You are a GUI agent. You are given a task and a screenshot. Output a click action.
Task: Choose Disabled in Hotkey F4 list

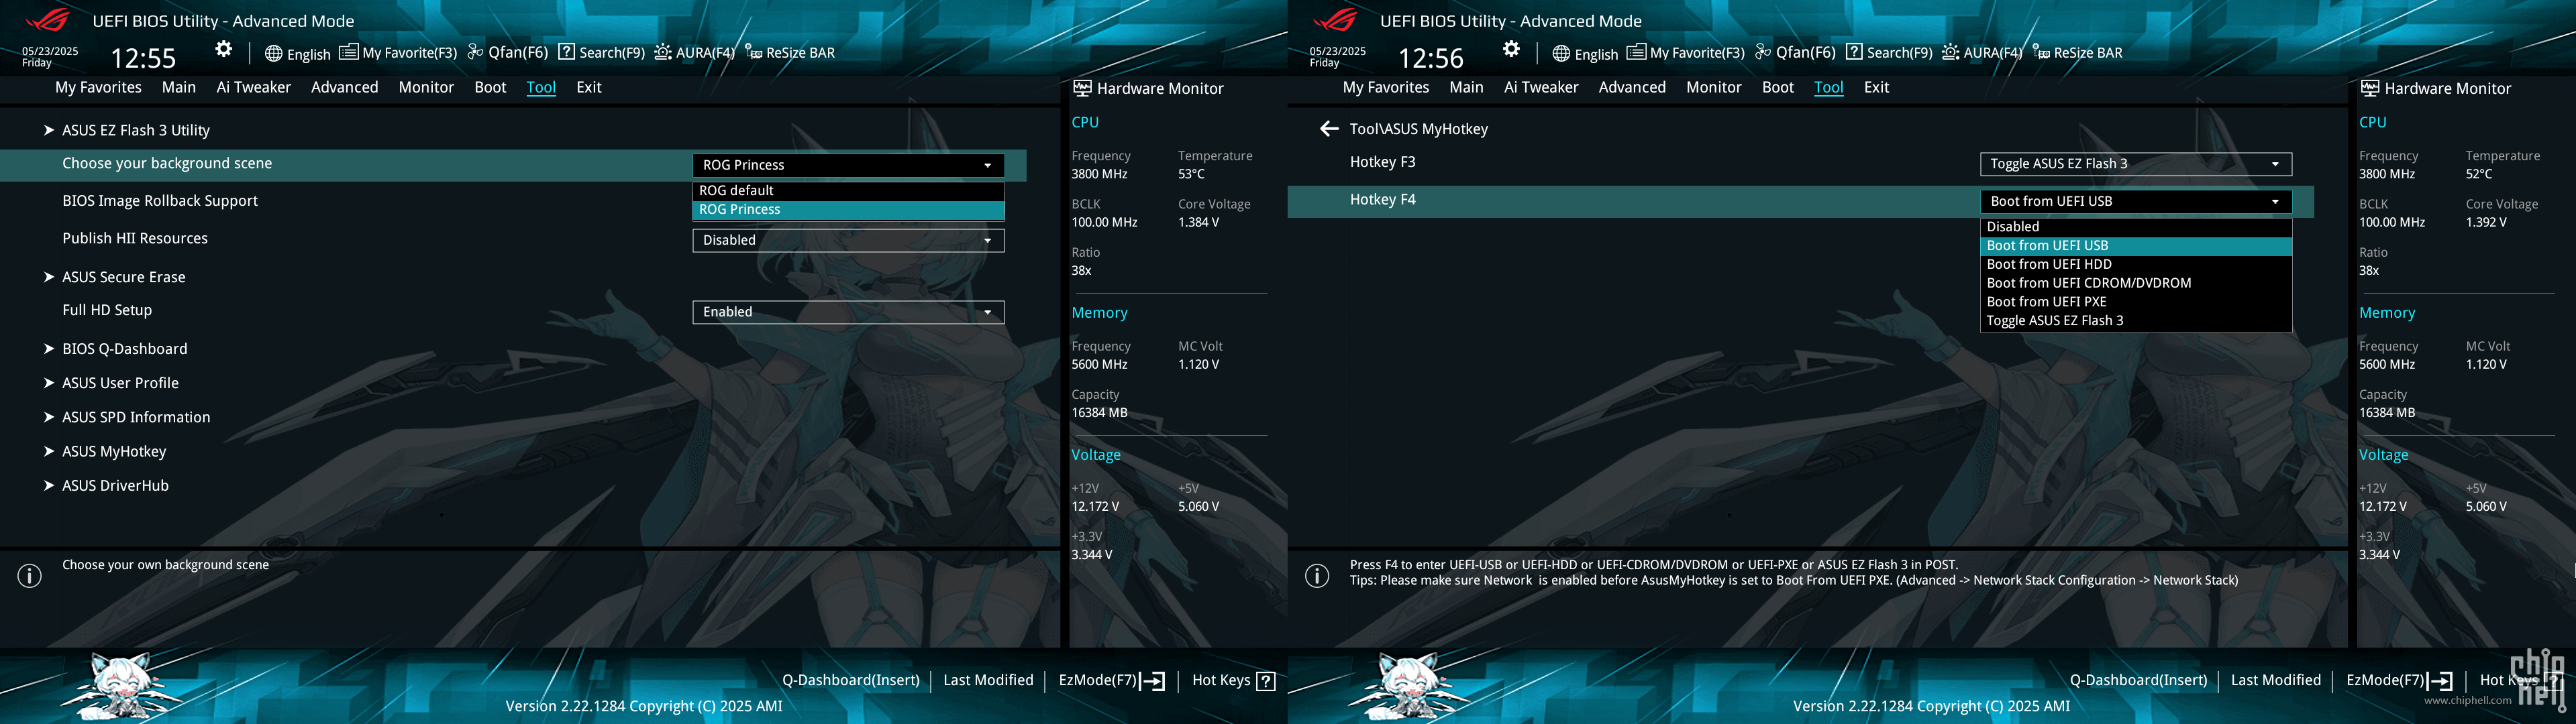[2136, 227]
